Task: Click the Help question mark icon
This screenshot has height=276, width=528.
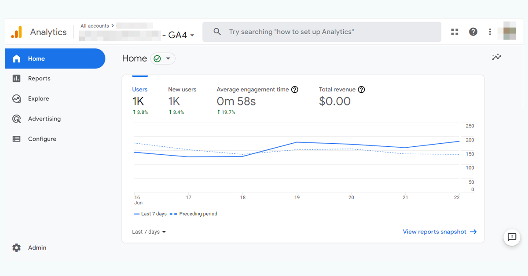Action: click(473, 32)
